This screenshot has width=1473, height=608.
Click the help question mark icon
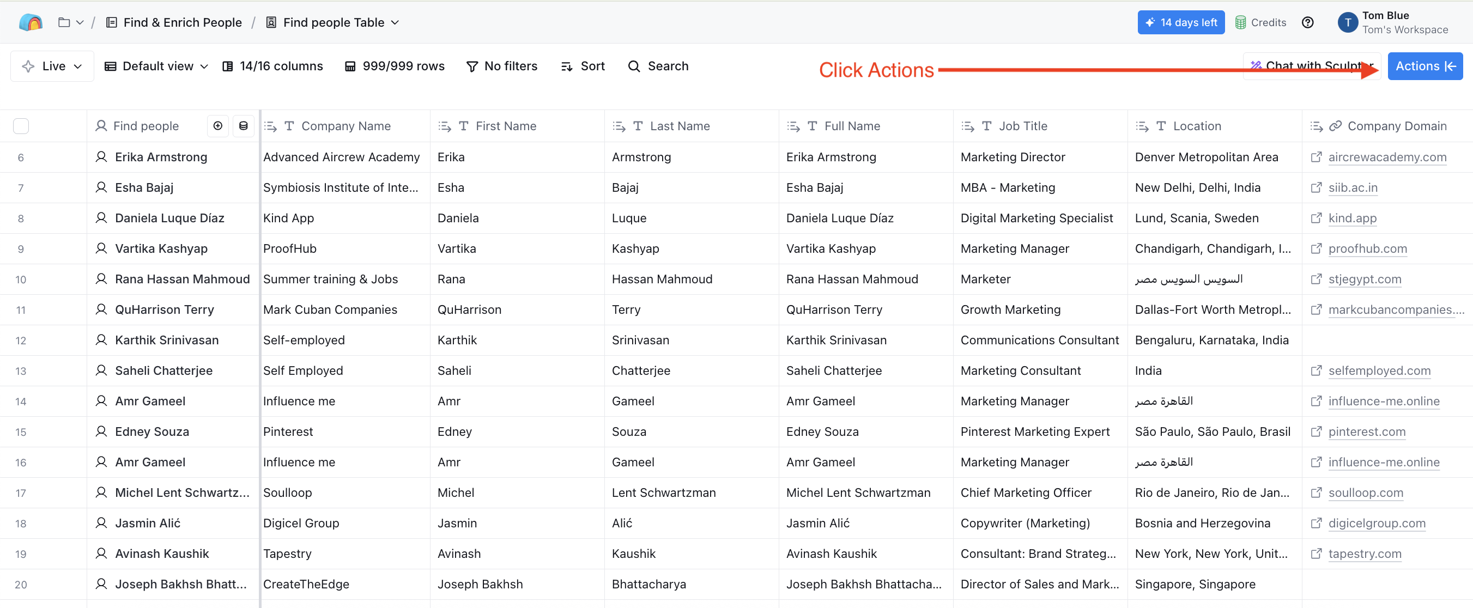tap(1307, 22)
